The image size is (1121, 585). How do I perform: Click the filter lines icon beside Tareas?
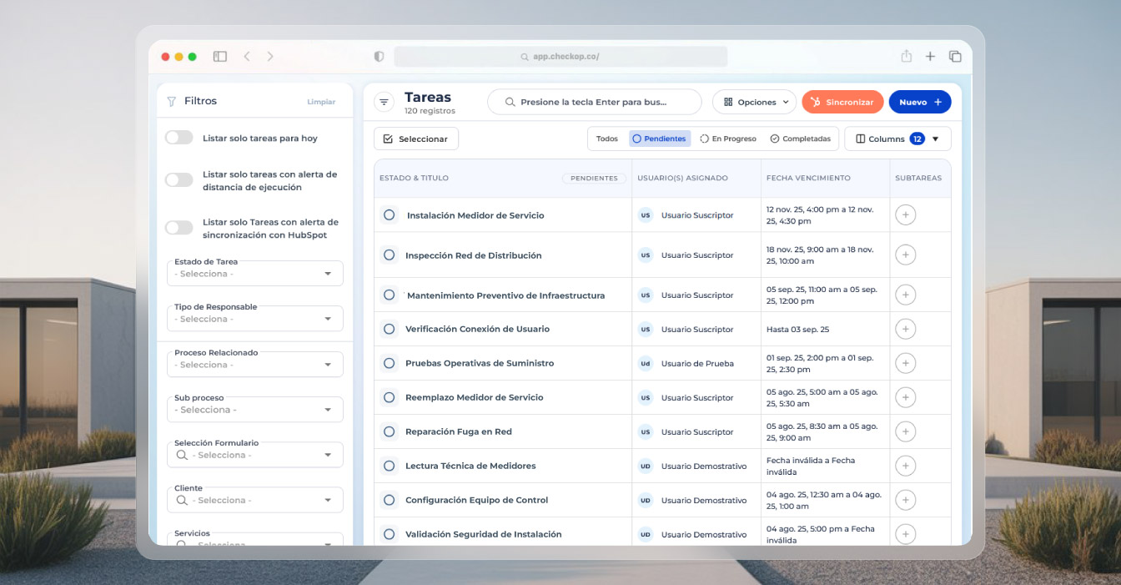[x=384, y=102]
